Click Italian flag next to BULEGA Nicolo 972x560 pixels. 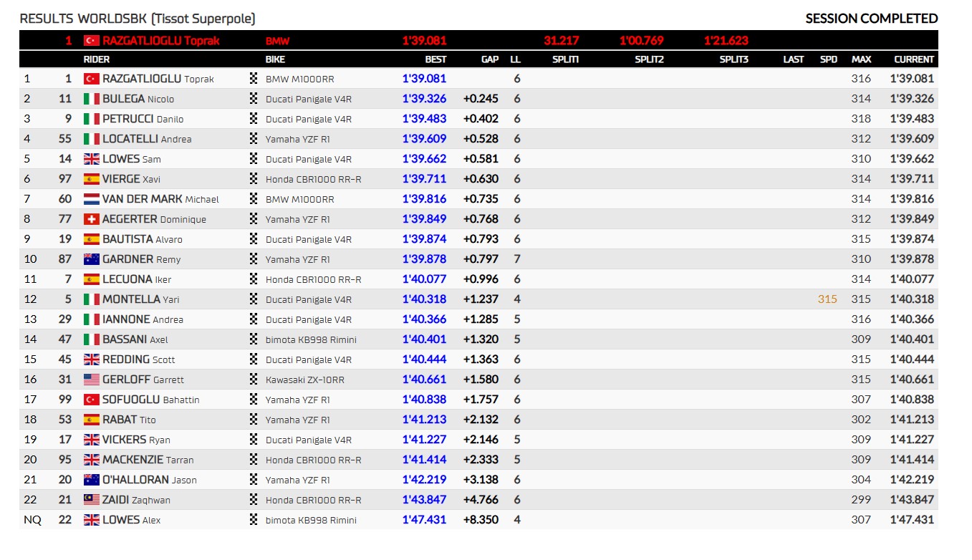click(91, 99)
